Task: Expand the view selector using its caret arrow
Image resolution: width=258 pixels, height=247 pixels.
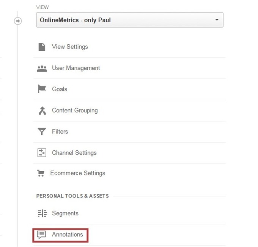Action: (x=217, y=20)
